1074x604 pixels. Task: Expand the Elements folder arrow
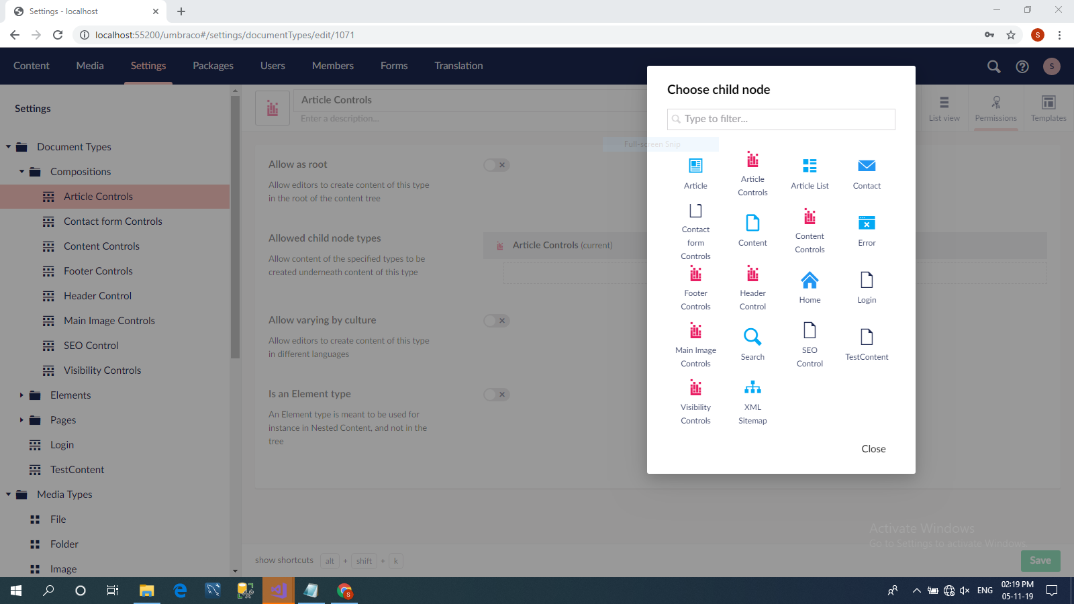point(21,395)
